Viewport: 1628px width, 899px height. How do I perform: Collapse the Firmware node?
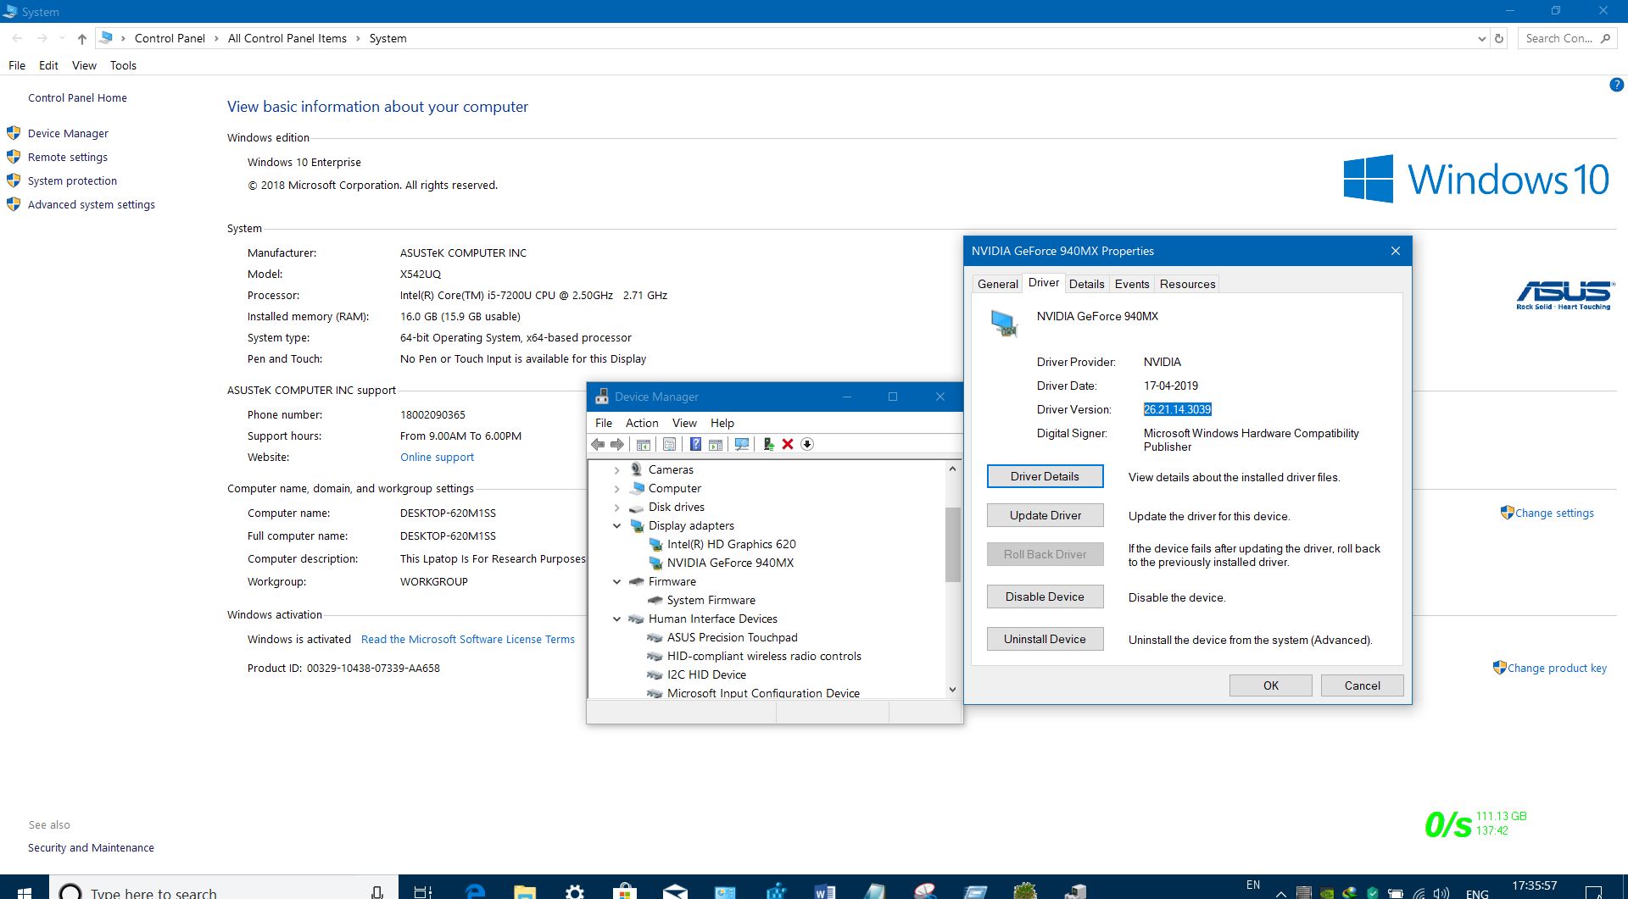click(616, 581)
